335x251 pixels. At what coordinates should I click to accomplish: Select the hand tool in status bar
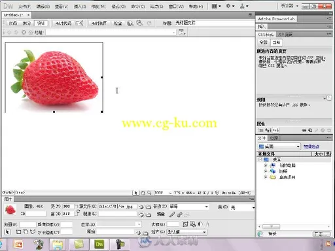coord(143,193)
